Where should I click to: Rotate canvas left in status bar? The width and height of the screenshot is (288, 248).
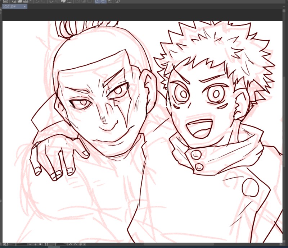[x=70, y=244]
